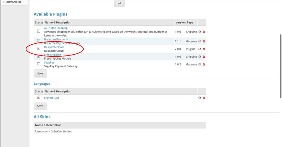Click the Available Plugins heading
The image size is (282, 147).
(51, 14)
